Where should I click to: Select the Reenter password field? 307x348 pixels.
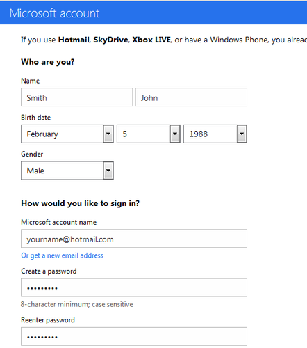click(x=134, y=337)
